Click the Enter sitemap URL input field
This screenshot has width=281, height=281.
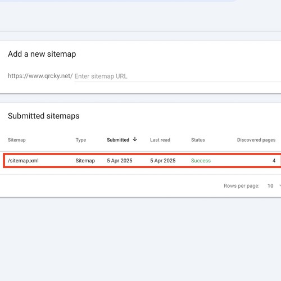[x=178, y=76]
